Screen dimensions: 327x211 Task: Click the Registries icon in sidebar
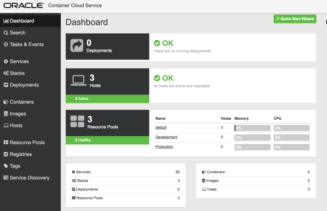(x=6, y=154)
